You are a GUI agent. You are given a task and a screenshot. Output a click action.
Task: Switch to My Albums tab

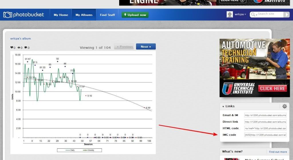84,15
